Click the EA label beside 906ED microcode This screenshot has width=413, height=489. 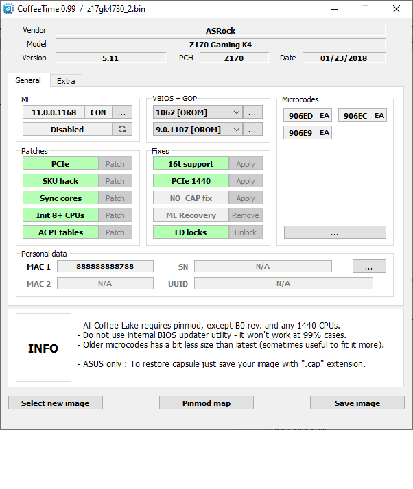pos(324,116)
